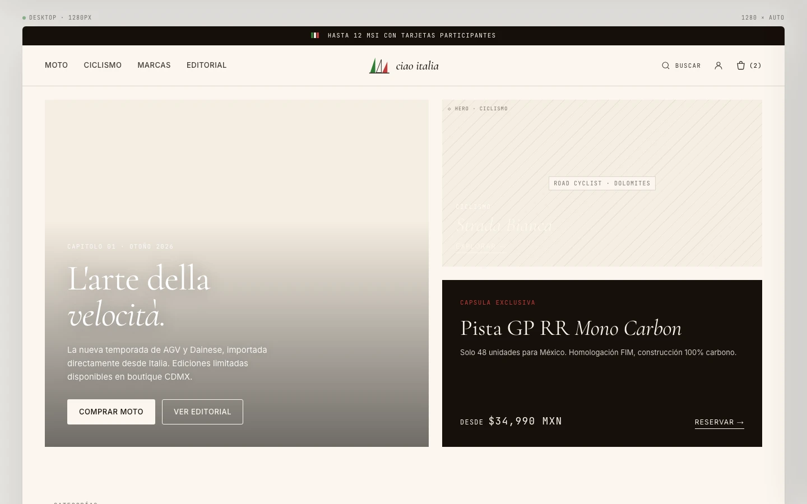Click the Ver Editorial button
Screen dimensions: 807x504
pos(202,412)
